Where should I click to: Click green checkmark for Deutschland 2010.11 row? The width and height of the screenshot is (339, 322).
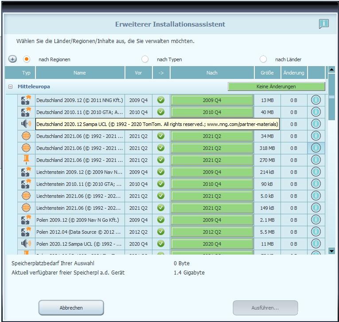[x=161, y=112]
